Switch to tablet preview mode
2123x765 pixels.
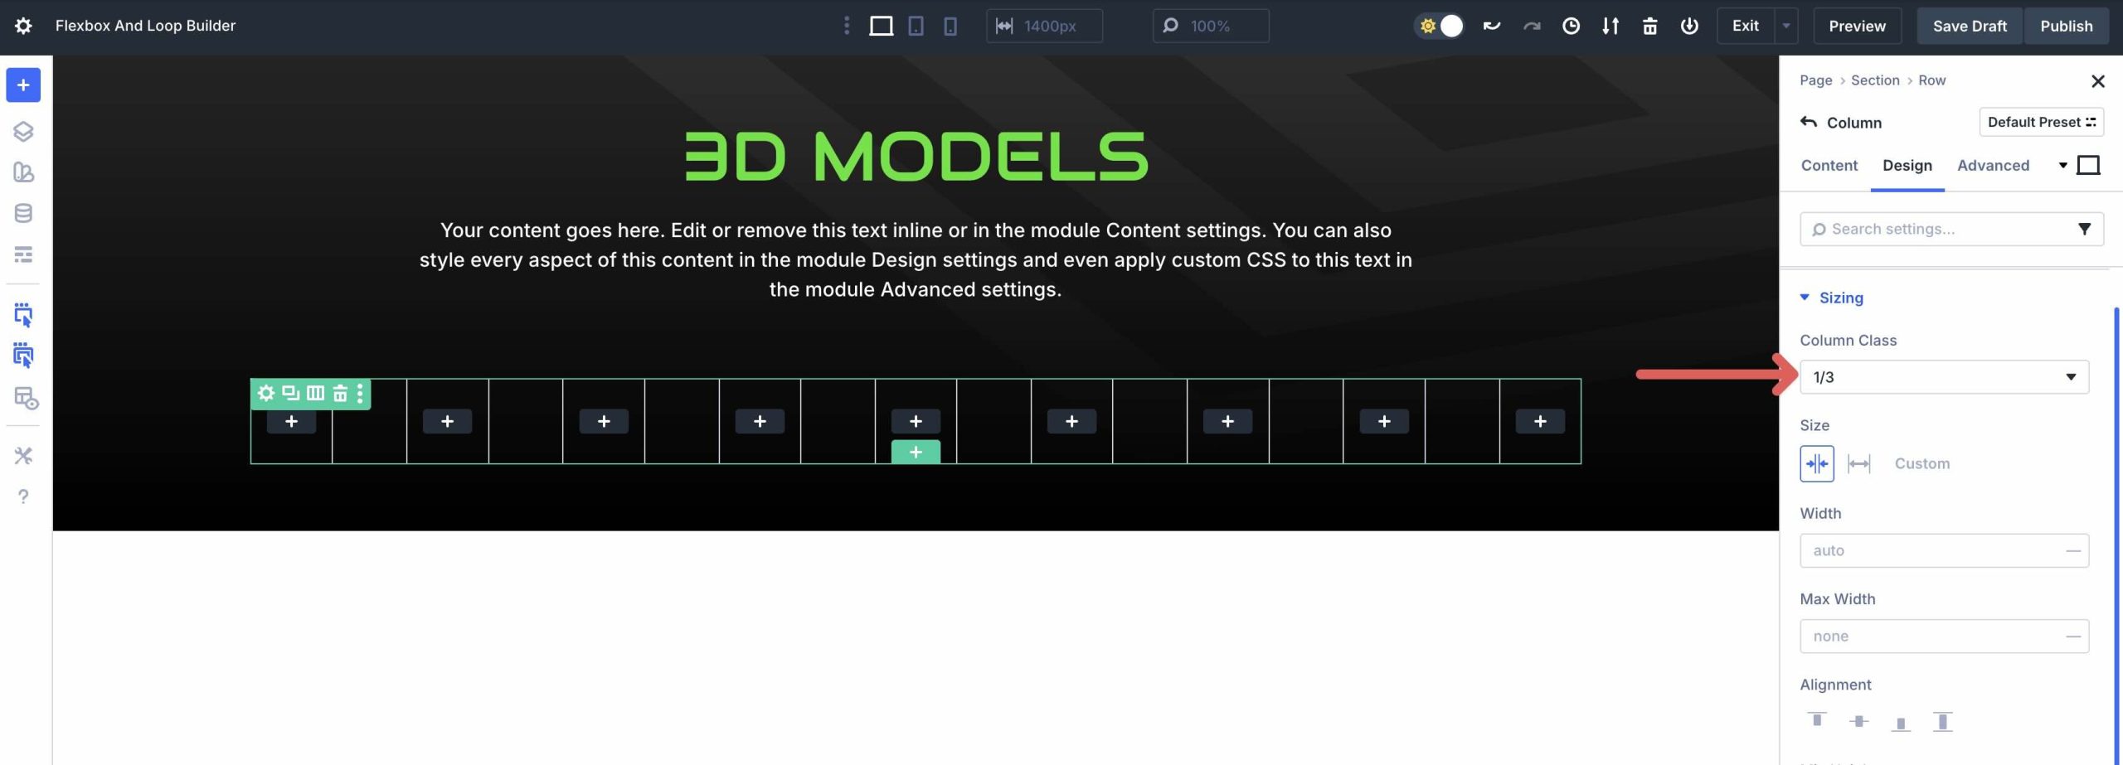pos(915,26)
